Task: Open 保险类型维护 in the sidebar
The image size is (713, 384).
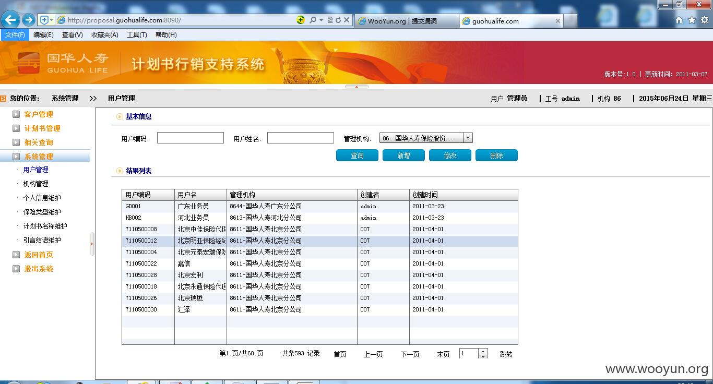Action: (42, 212)
